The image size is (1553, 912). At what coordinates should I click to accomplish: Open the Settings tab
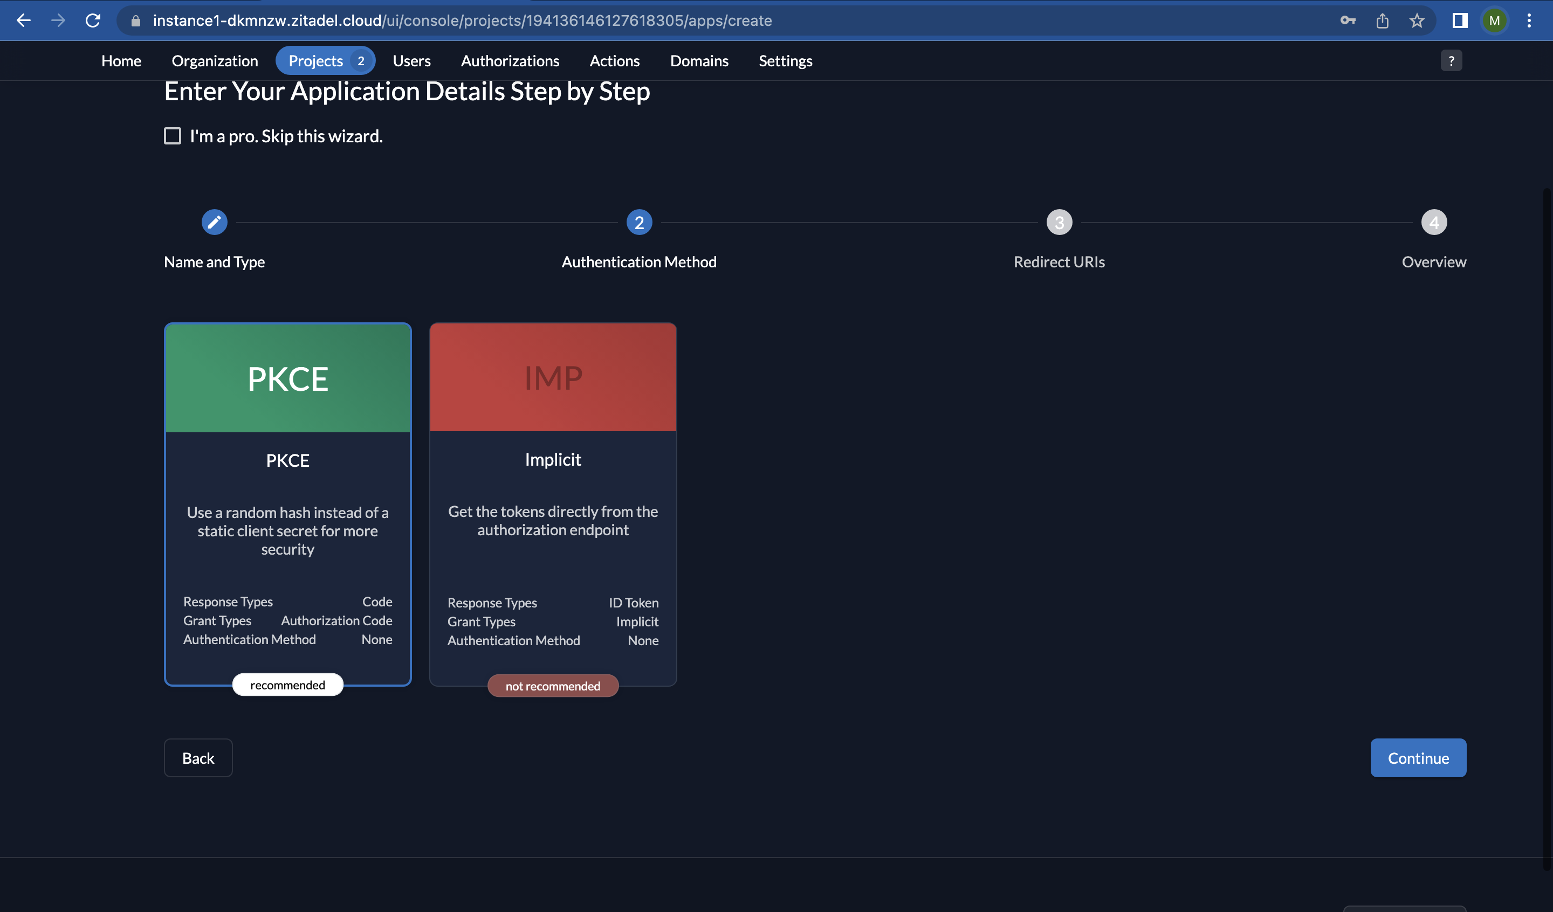pos(785,60)
